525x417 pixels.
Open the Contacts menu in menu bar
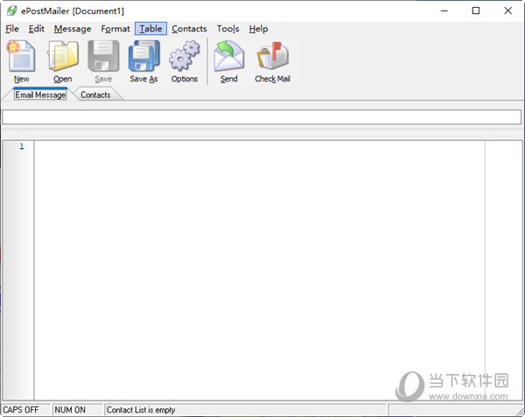[x=189, y=29]
